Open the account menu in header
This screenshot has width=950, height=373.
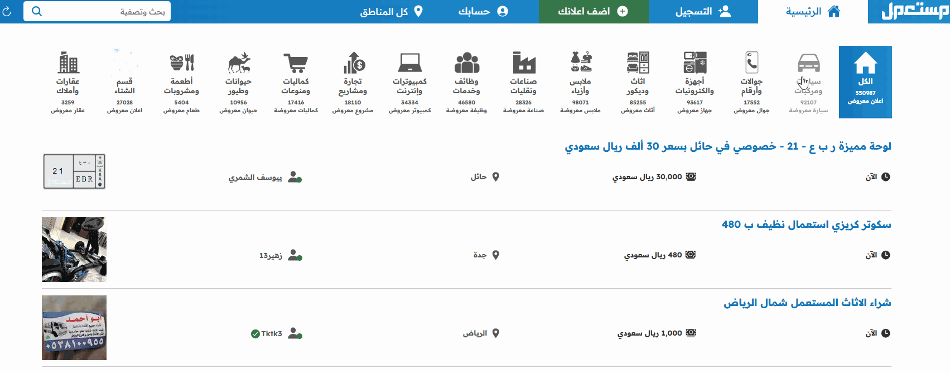(483, 12)
